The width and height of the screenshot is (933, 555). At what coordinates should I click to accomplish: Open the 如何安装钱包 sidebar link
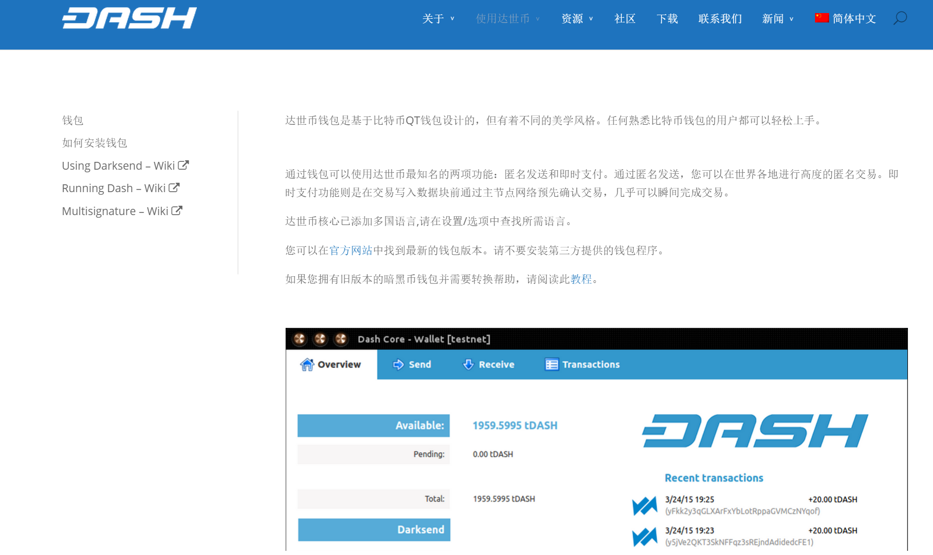[95, 143]
